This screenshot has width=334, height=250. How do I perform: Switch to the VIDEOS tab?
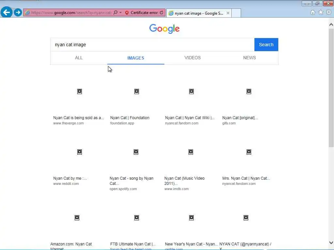192,58
